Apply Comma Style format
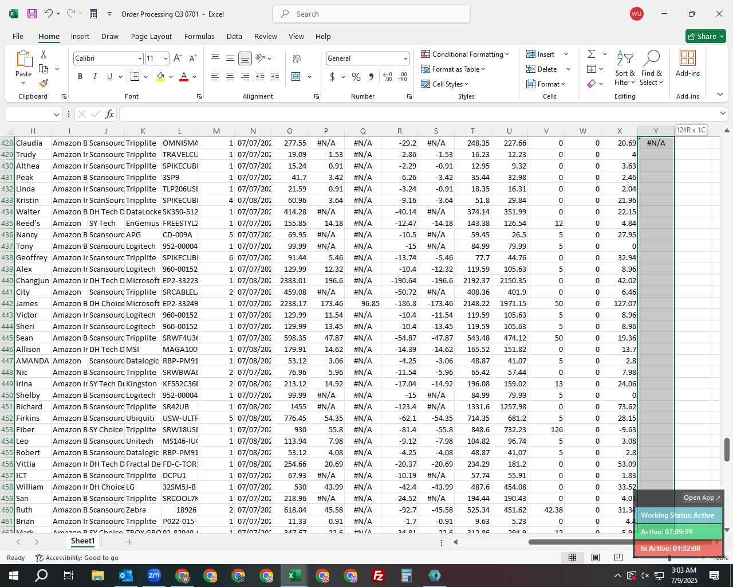The height and width of the screenshot is (587, 733). tap(371, 77)
